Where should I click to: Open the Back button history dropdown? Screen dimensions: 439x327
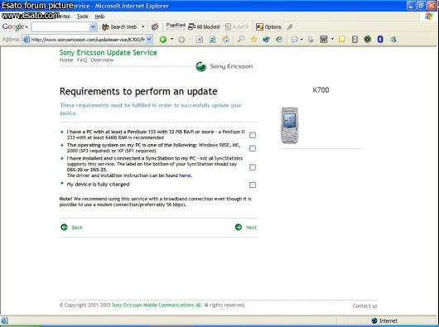pyautogui.click(x=171, y=40)
